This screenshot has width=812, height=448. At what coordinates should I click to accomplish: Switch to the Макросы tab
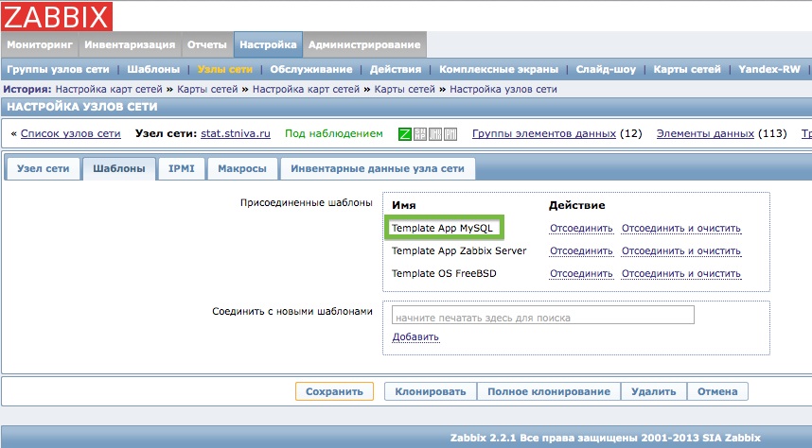[241, 169]
